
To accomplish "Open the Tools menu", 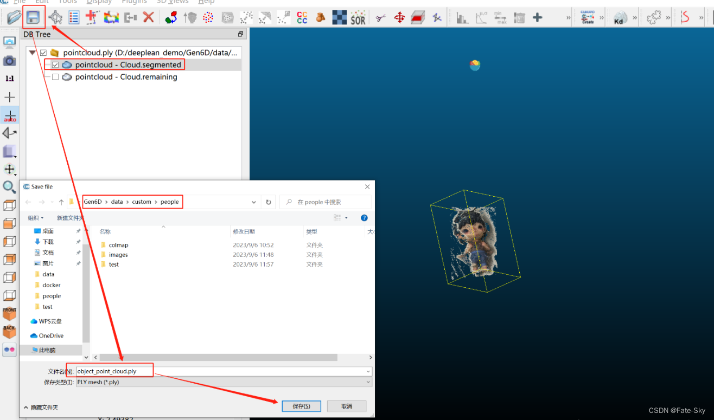I will [68, 2].
